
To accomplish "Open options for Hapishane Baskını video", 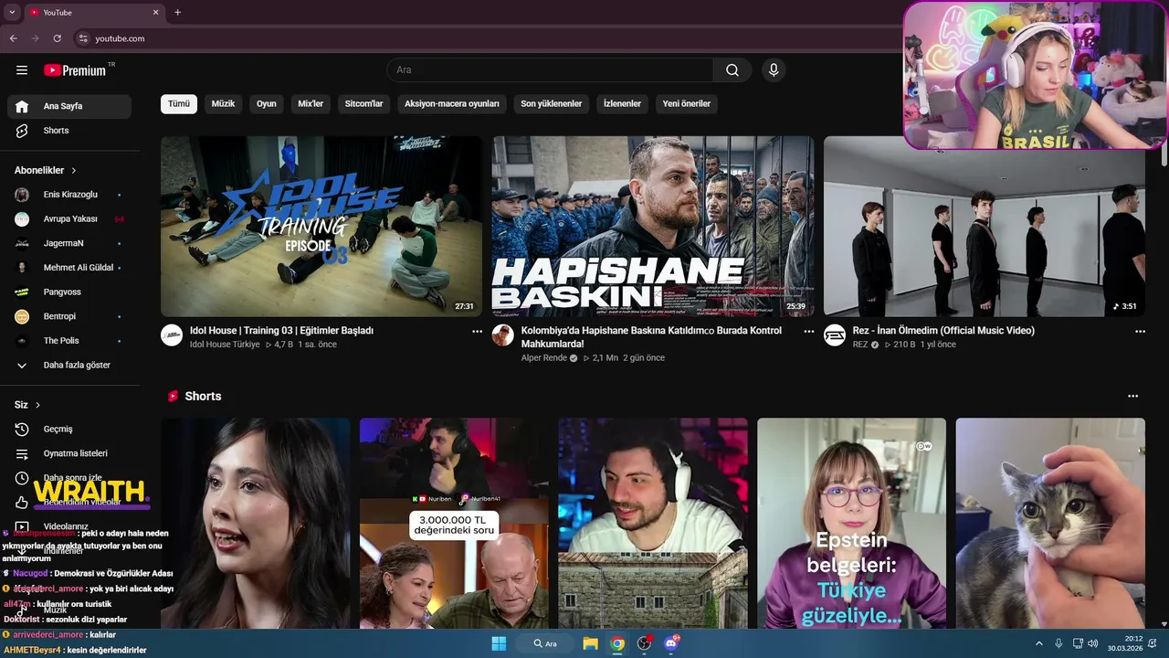I will coord(808,332).
